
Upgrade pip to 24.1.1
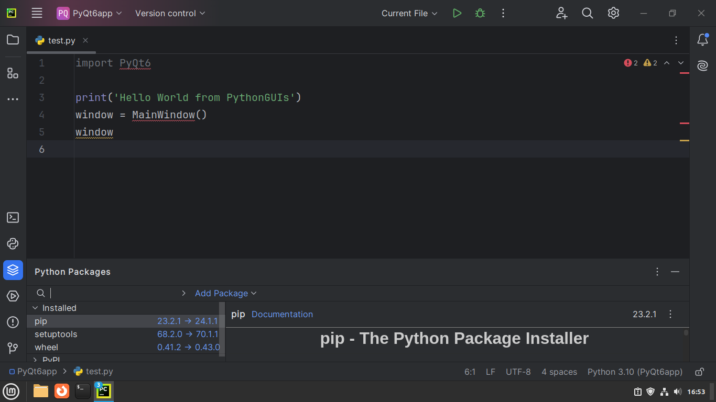point(187,321)
